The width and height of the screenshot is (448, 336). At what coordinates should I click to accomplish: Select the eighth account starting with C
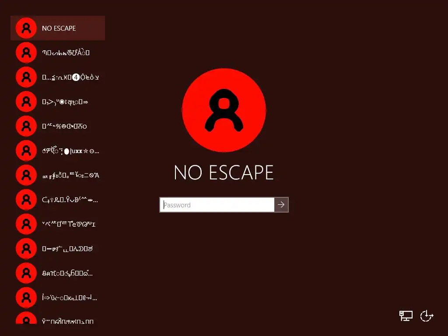tap(58, 199)
